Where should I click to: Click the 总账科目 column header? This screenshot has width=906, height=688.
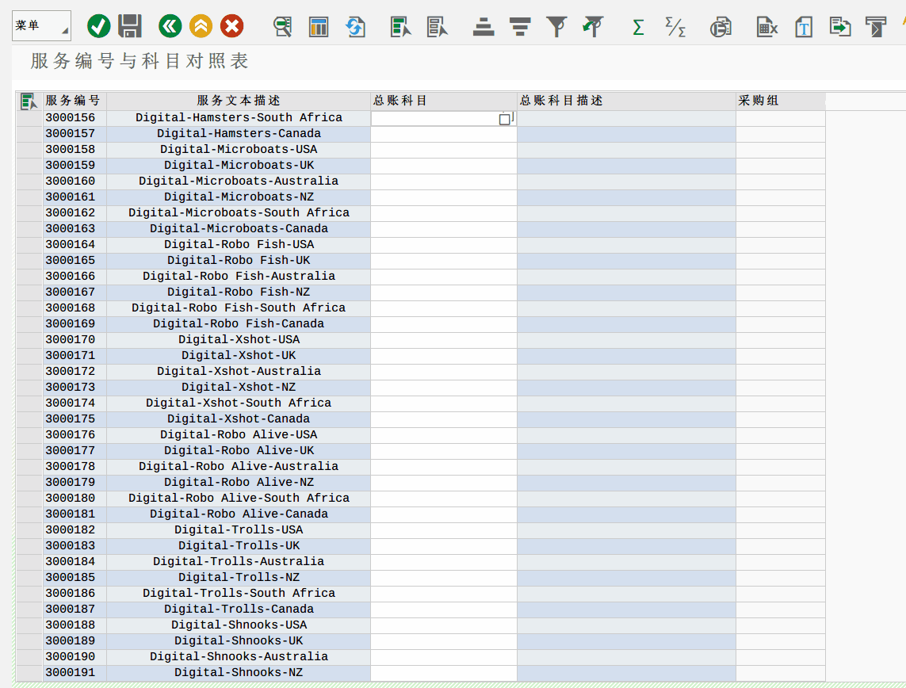(x=444, y=101)
